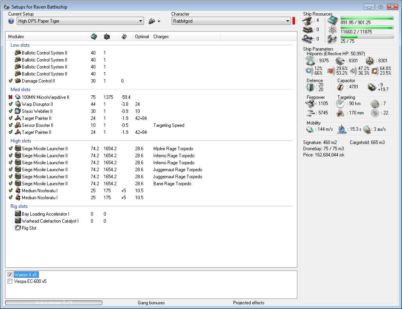Open the Gang bonuses panel
This screenshot has height=309, width=402.
coord(151,303)
